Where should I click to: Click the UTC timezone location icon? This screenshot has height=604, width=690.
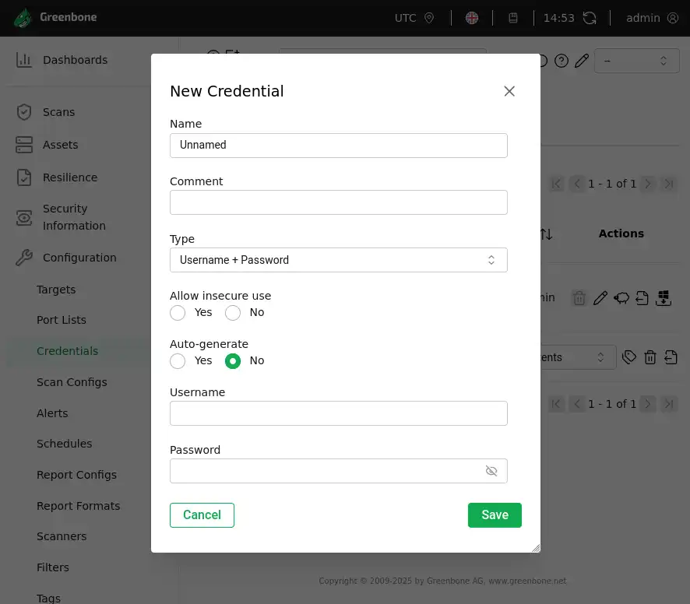(429, 18)
